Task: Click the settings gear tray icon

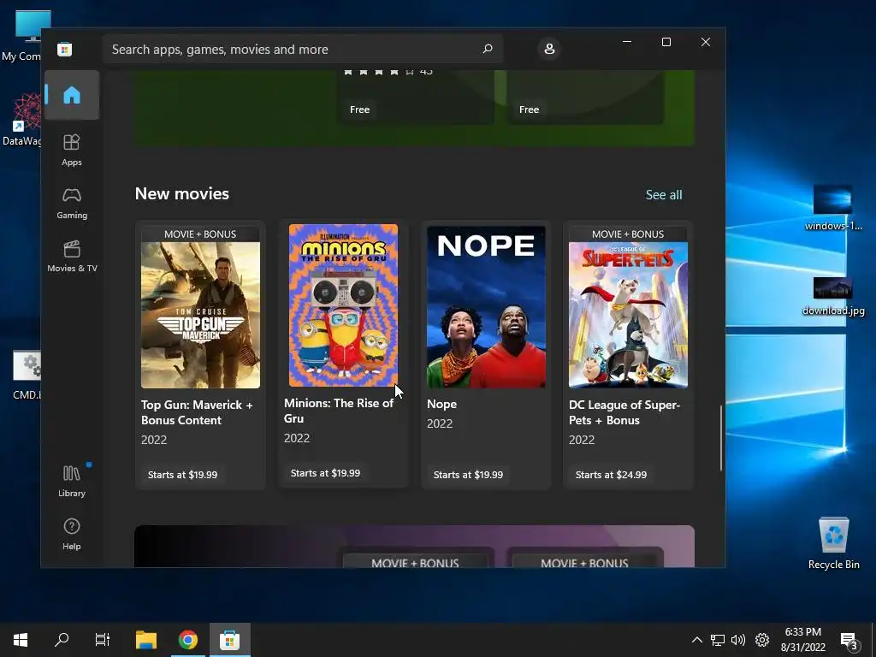Action: [762, 640]
